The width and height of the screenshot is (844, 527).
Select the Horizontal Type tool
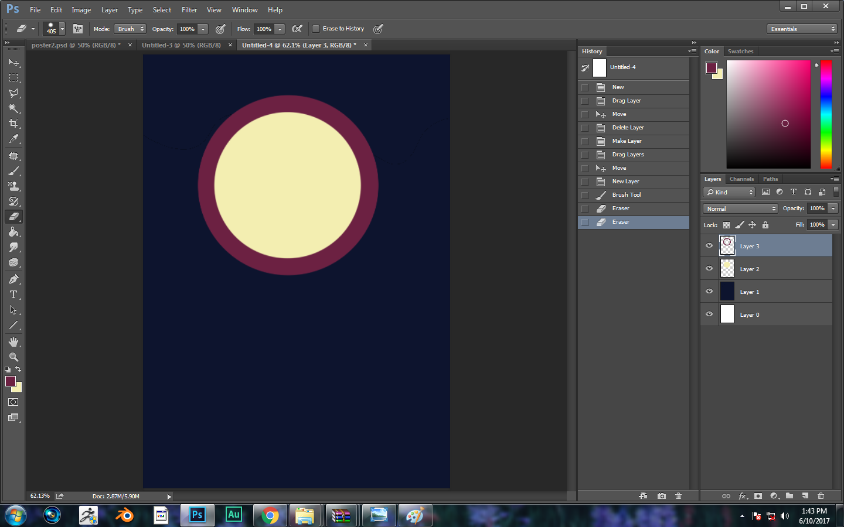point(13,295)
